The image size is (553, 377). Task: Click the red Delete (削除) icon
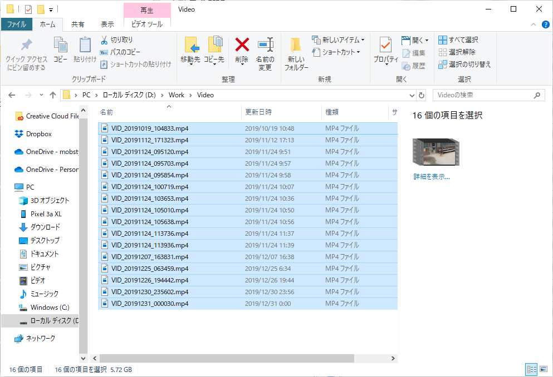click(242, 45)
